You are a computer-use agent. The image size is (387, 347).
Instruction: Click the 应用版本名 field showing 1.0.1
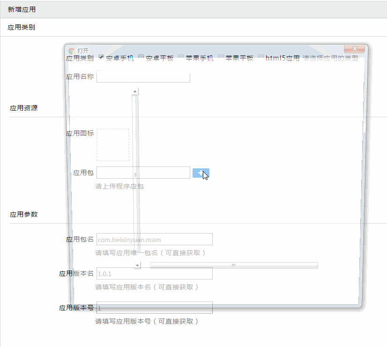(x=155, y=273)
